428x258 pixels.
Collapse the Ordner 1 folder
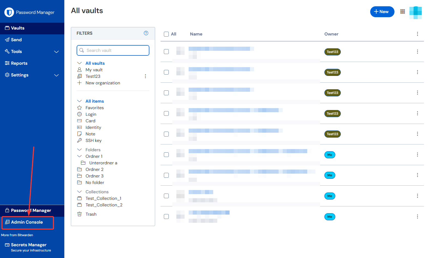(80, 156)
